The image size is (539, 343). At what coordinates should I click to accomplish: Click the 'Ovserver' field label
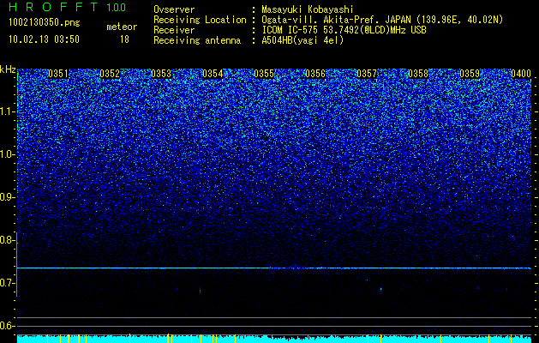[x=174, y=9]
